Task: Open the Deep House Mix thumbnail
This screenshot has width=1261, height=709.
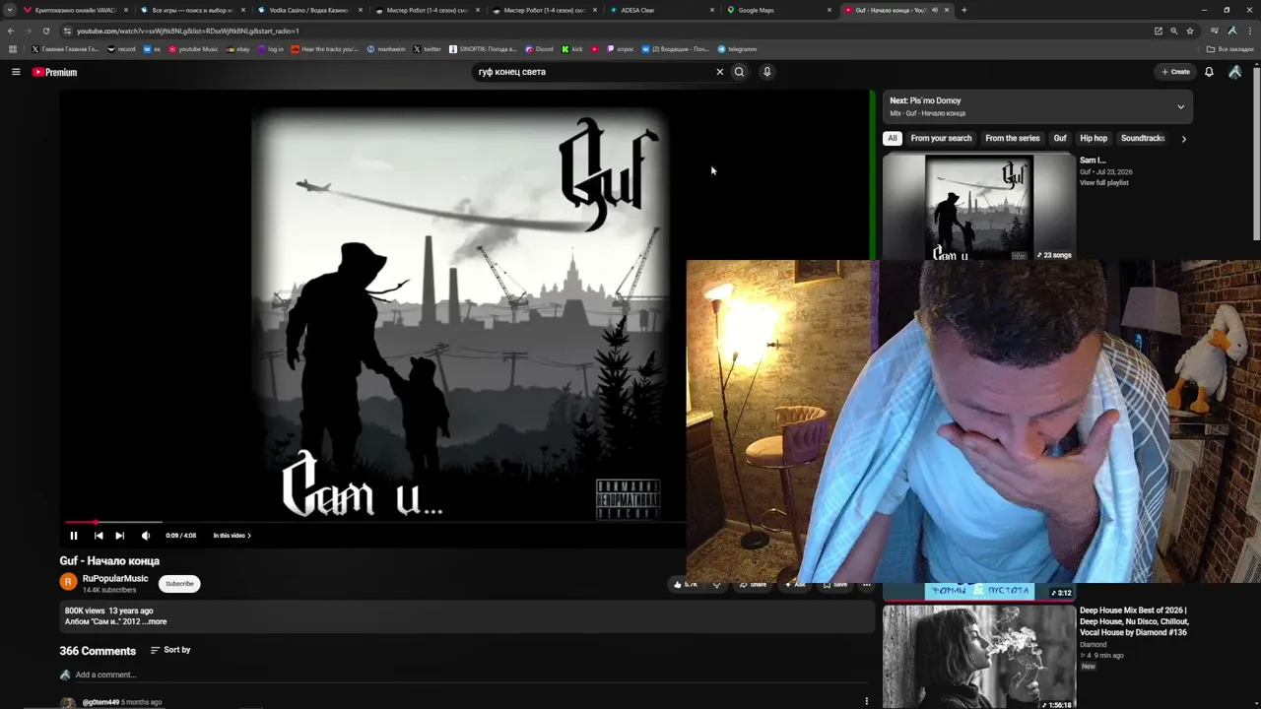Action: [979, 657]
